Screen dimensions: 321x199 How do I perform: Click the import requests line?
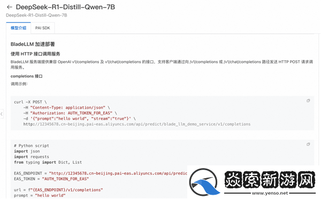click(32, 157)
